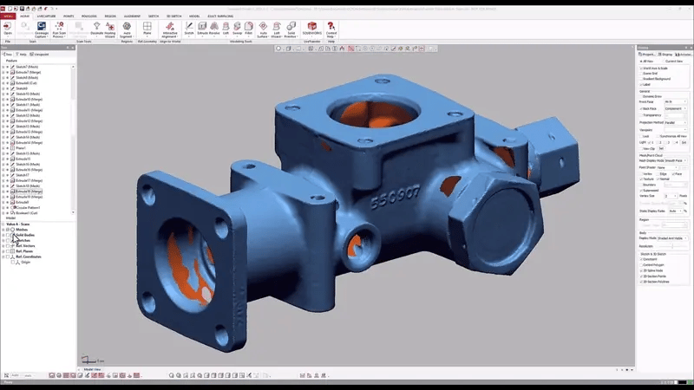Expand the Meshes tree node
This screenshot has height=390, width=694.
pyautogui.click(x=3, y=230)
